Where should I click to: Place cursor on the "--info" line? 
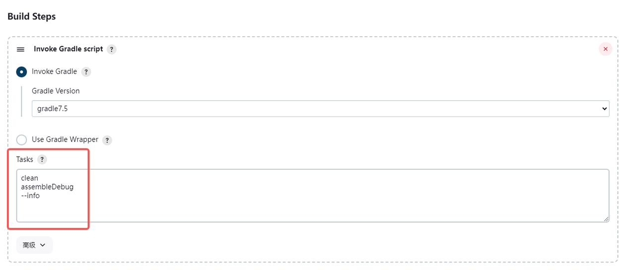pyautogui.click(x=30, y=196)
